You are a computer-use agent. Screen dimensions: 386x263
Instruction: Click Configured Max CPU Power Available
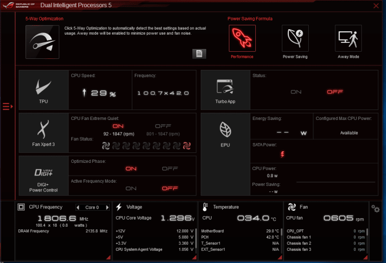click(x=349, y=133)
